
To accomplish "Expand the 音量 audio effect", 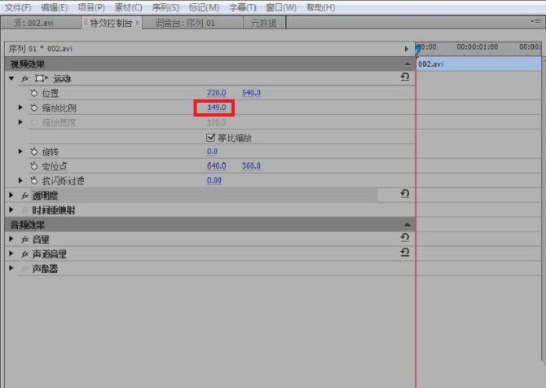I will pyautogui.click(x=11, y=239).
